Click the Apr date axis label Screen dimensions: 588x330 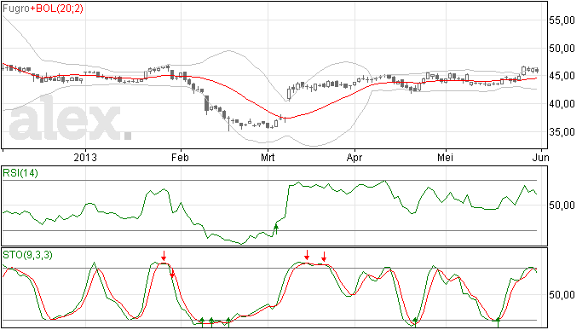click(355, 157)
